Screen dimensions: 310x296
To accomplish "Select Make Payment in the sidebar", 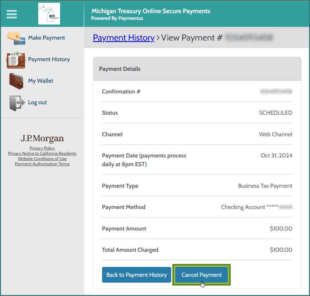I will (x=46, y=37).
